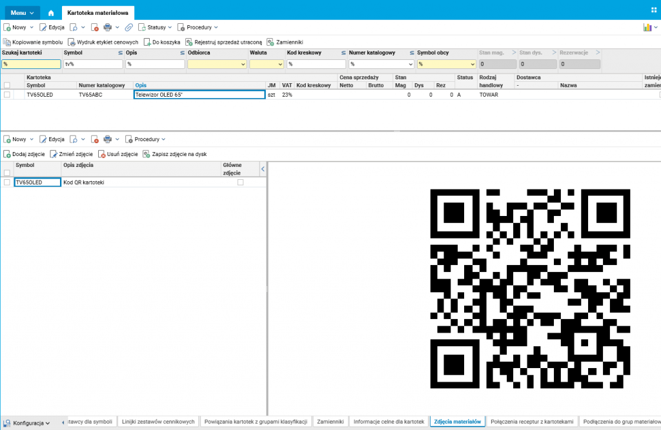Viewport: 661px width, 430px height.
Task: Switch to the bottom Zamienniki tab
Action: click(330, 422)
